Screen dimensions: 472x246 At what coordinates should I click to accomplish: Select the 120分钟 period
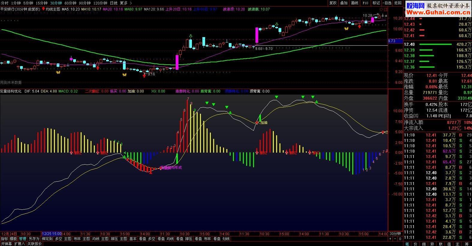point(100,3)
